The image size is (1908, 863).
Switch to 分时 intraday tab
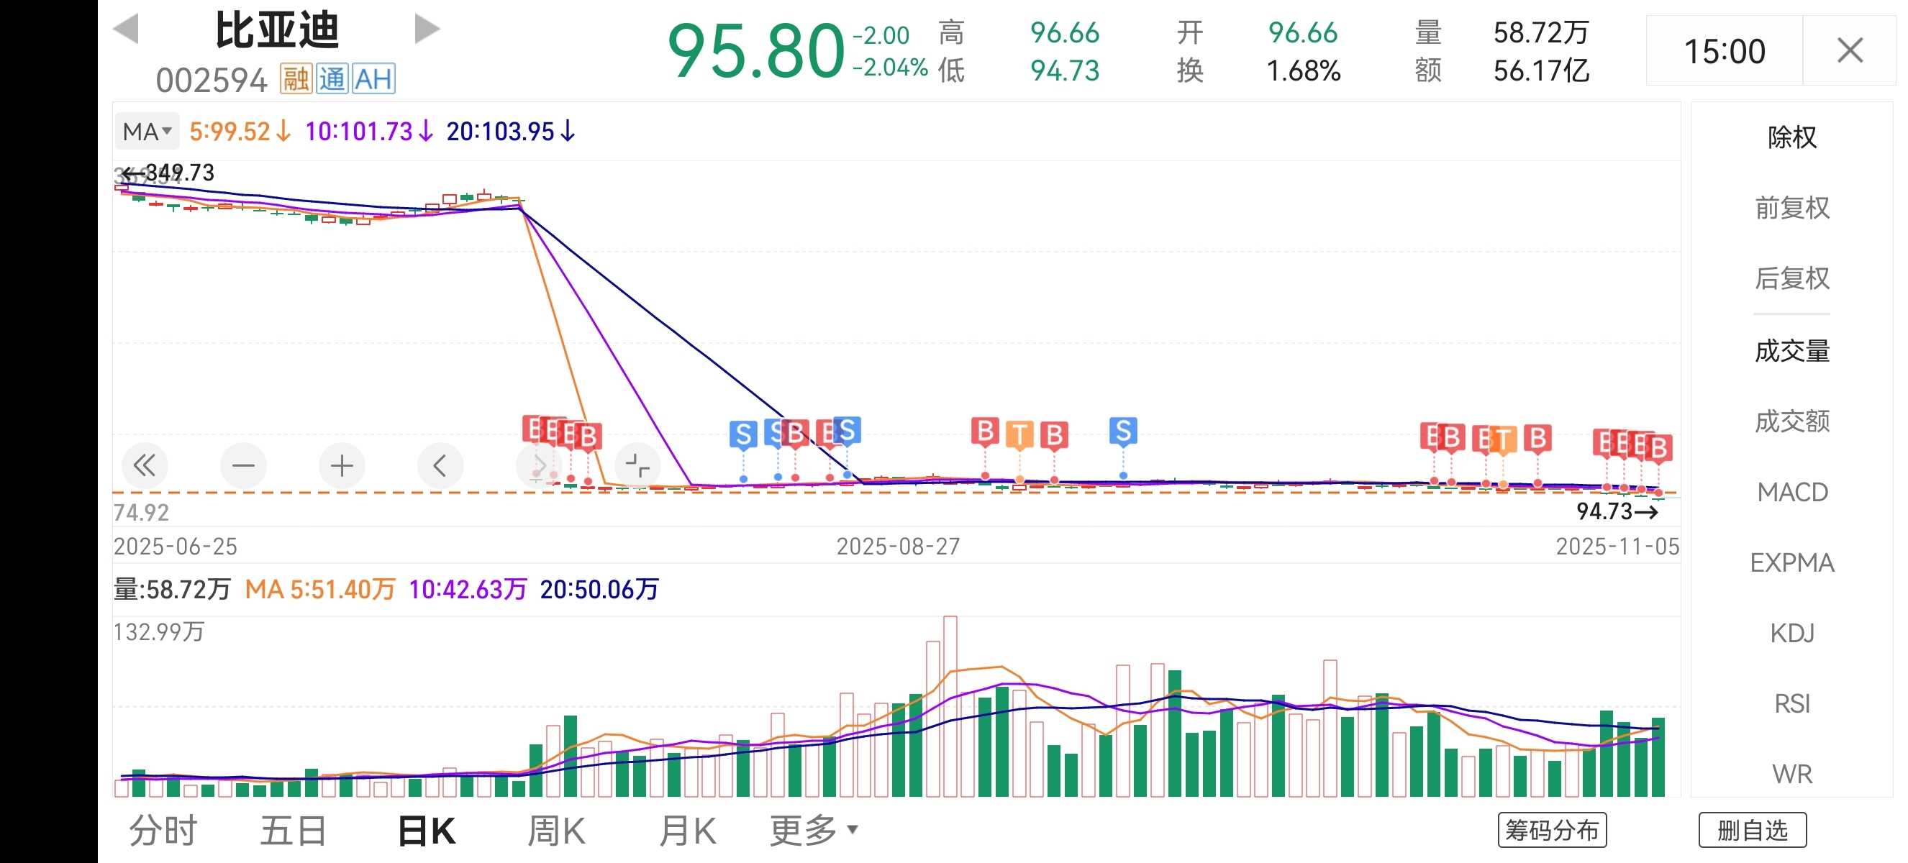163,831
